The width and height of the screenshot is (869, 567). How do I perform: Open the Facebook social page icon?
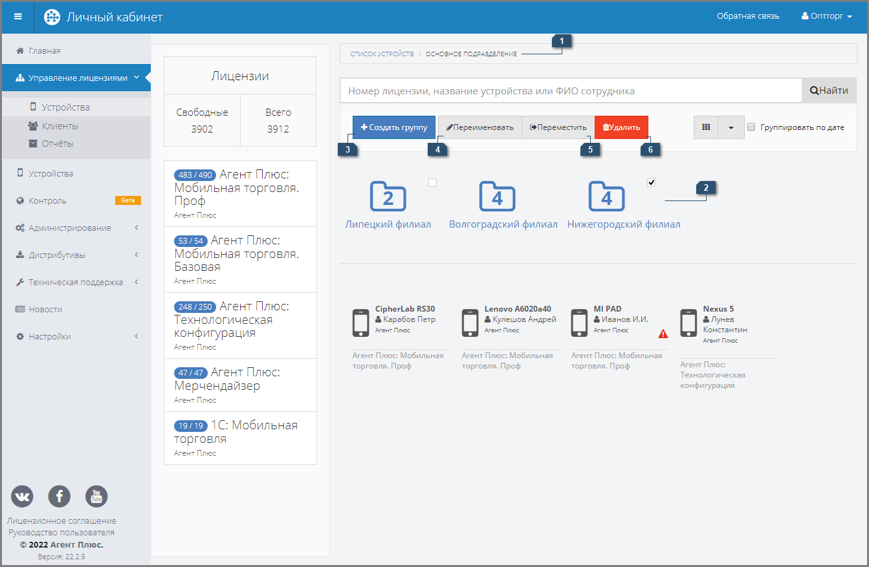pyautogui.click(x=60, y=497)
